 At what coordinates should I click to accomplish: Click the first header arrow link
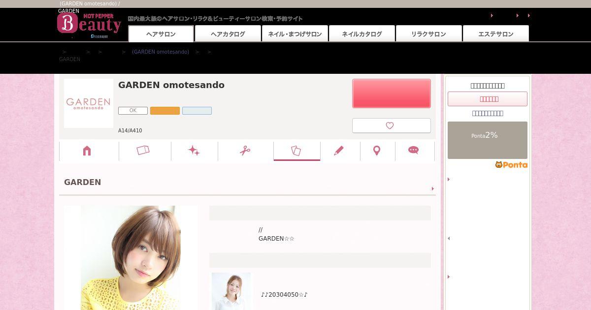coord(492,16)
